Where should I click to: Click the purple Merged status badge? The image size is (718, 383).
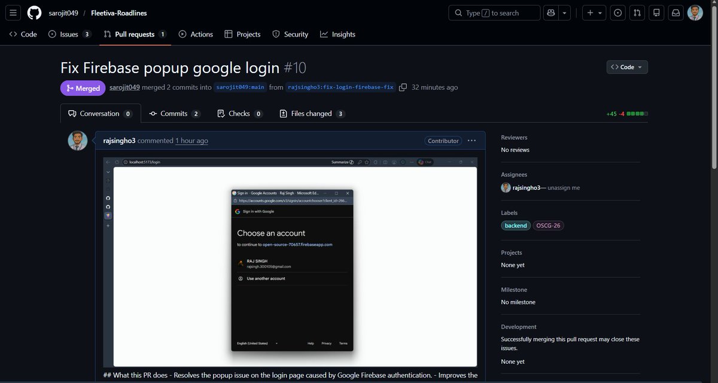83,88
